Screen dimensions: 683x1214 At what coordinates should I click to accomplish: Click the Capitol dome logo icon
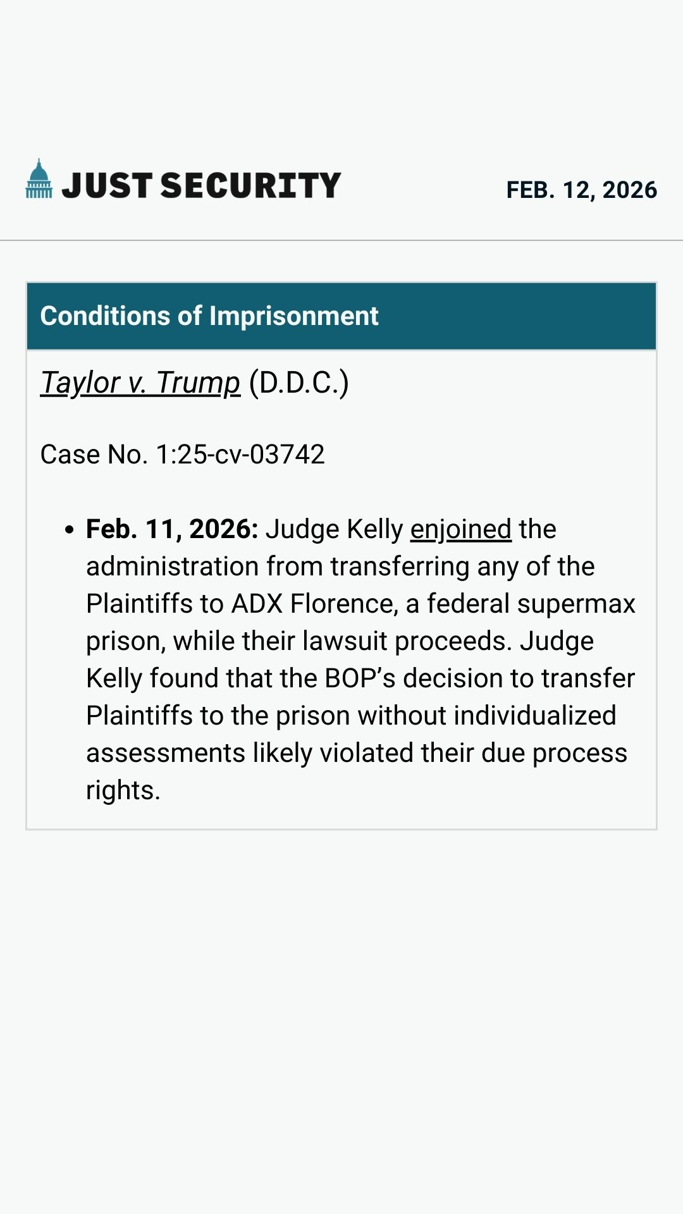coord(39,179)
